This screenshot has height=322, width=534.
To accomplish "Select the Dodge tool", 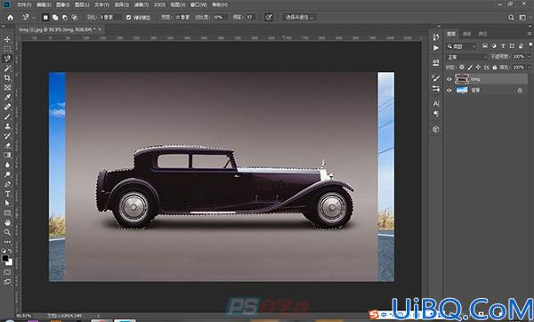I will pos(7,174).
